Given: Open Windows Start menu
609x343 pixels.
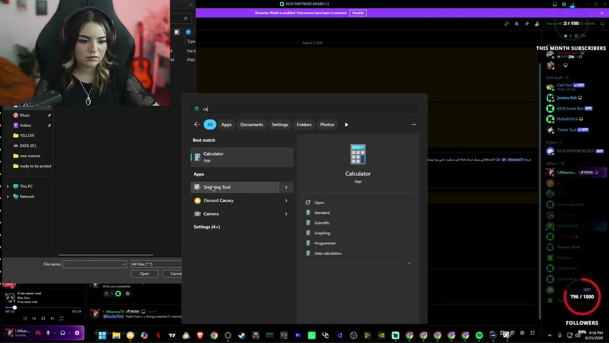Looking at the screenshot, I should (102, 335).
